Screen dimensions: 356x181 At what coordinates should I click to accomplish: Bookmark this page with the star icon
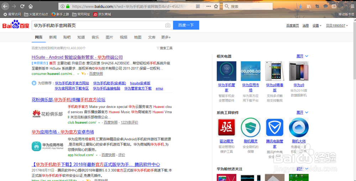pos(216,6)
